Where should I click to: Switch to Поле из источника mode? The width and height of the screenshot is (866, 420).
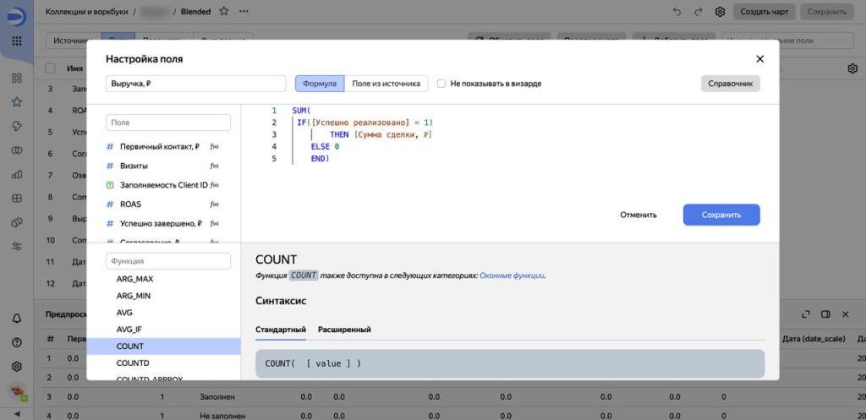tap(386, 84)
